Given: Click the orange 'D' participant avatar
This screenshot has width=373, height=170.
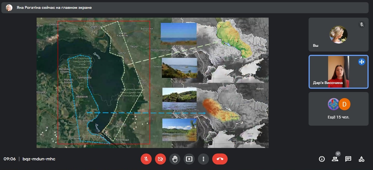Looking at the screenshot, I should pos(344,104).
